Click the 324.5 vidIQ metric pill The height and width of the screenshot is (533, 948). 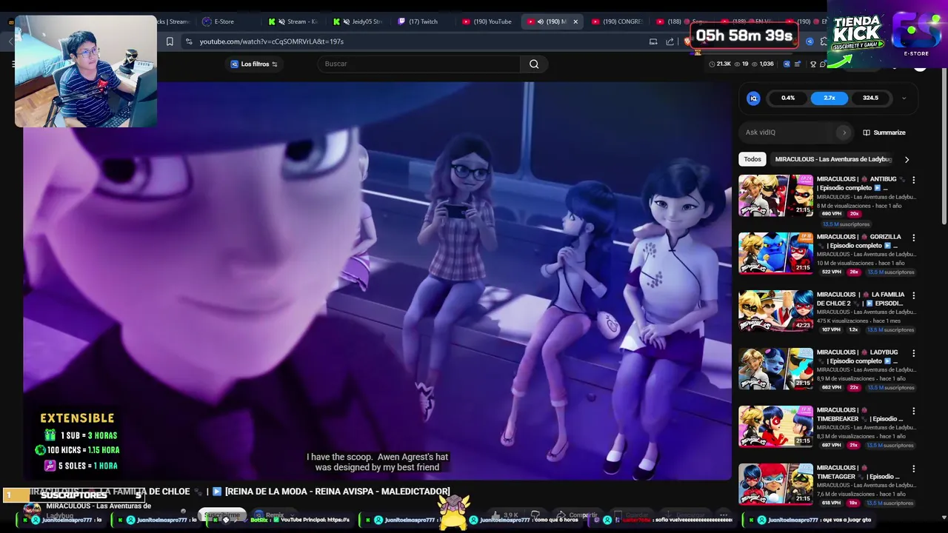pyautogui.click(x=870, y=98)
